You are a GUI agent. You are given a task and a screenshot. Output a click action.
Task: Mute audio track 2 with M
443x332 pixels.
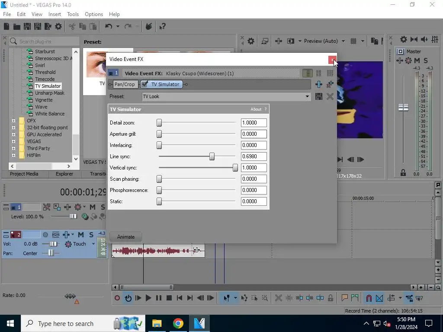(x=81, y=235)
